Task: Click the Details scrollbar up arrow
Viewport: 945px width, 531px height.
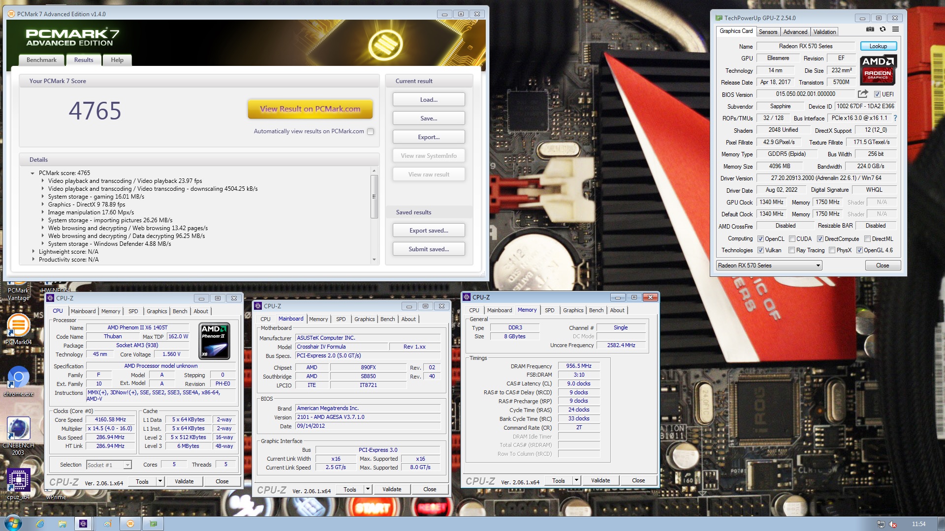Action: click(374, 171)
